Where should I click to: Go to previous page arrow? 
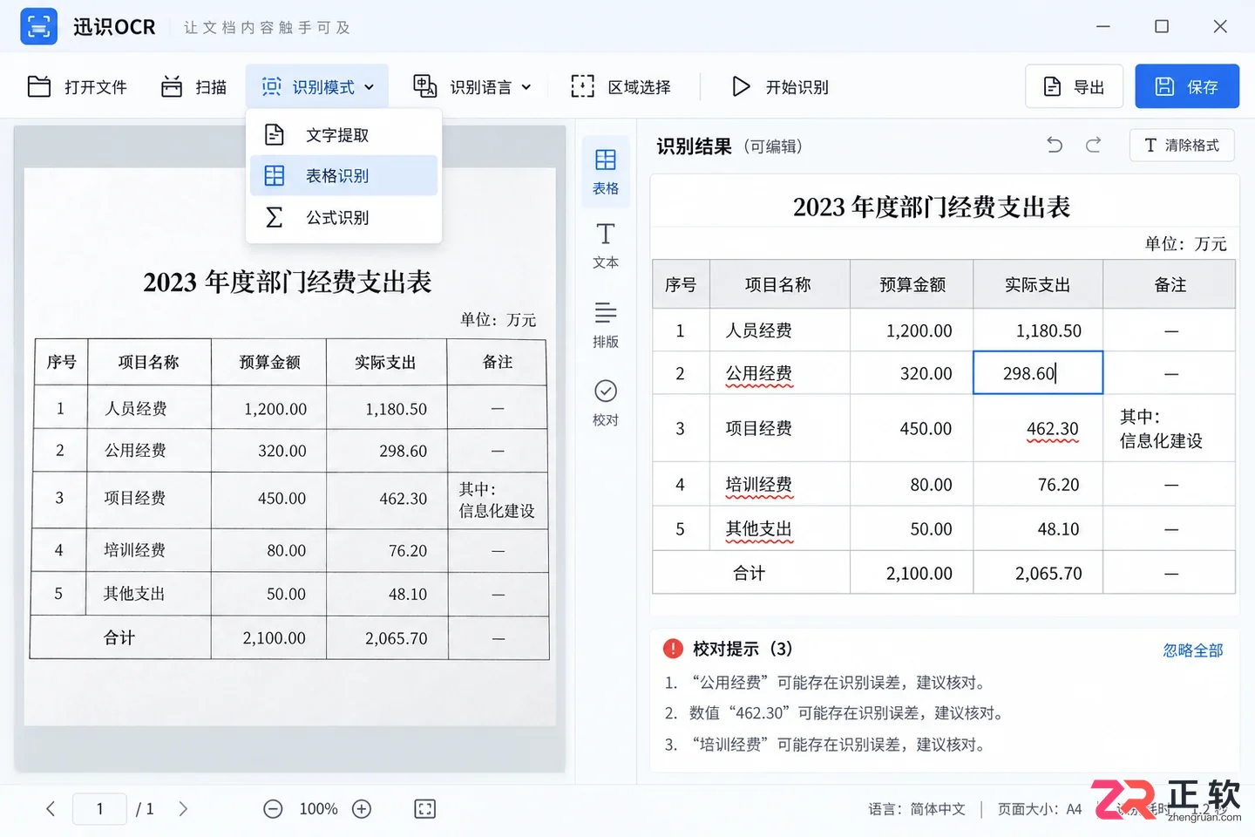[51, 809]
